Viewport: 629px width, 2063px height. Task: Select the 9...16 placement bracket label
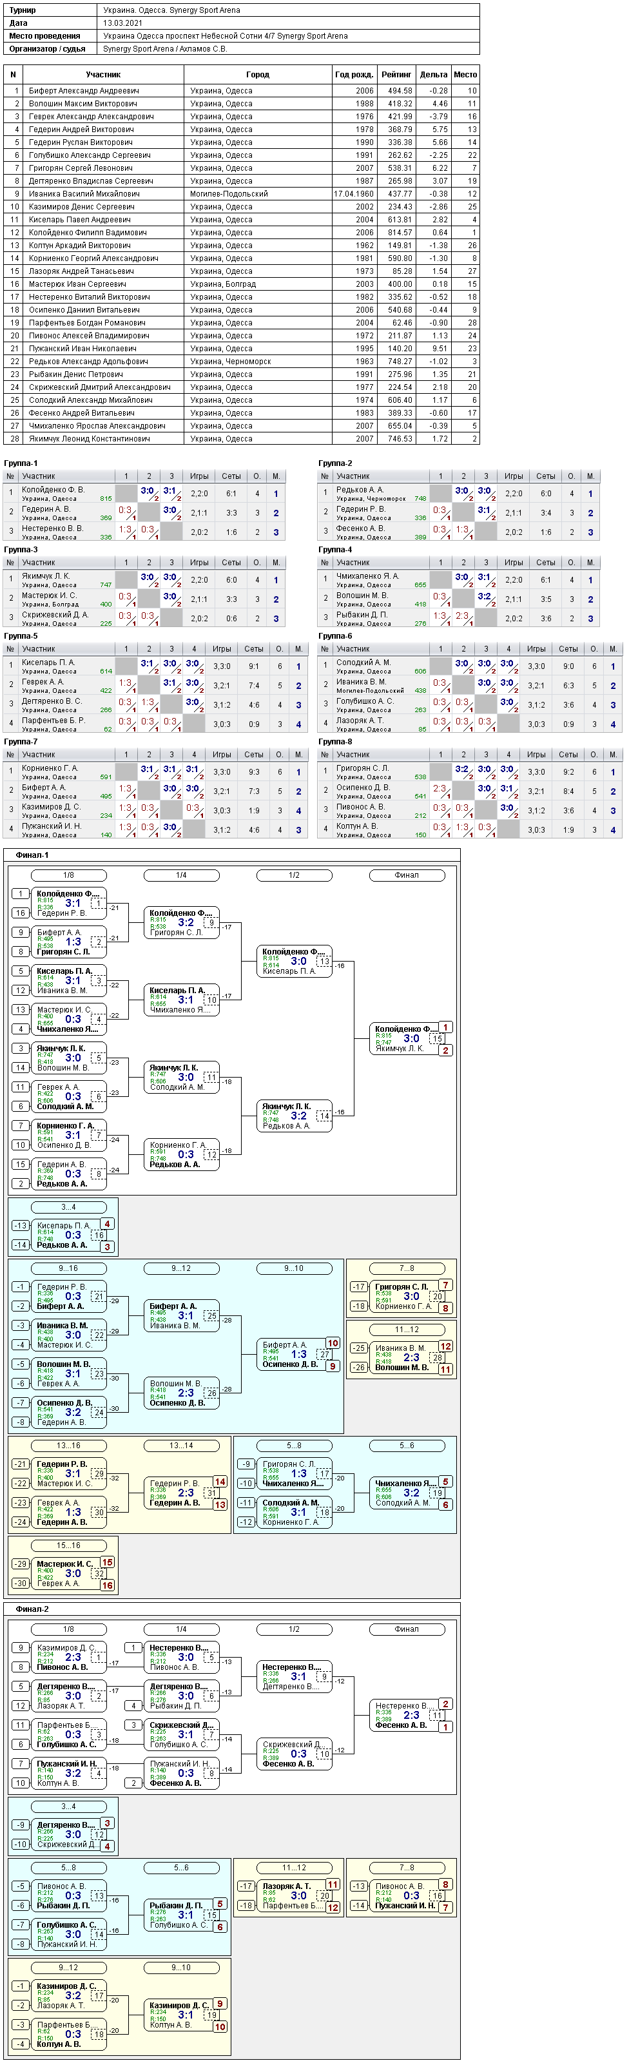[69, 1268]
